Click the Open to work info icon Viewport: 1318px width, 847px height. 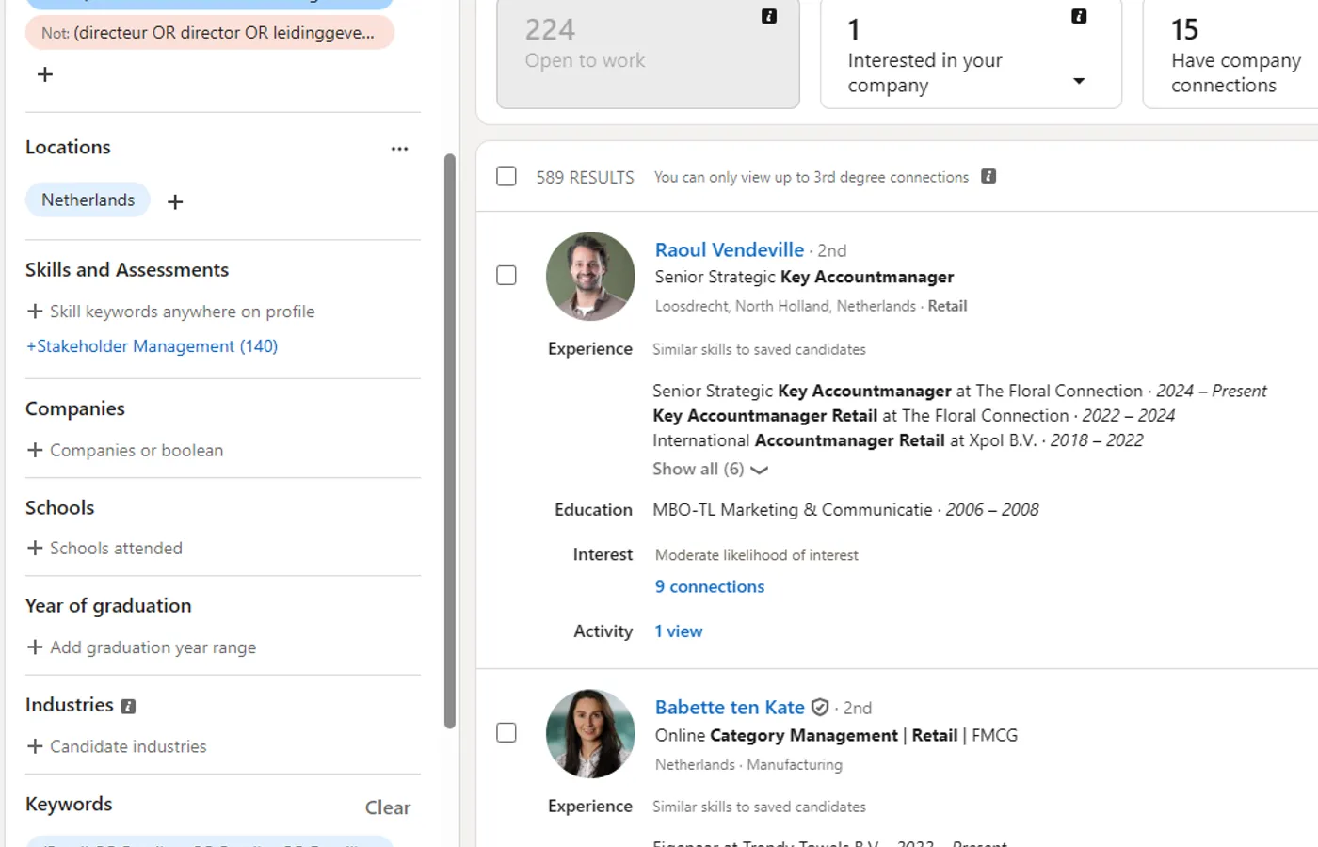769,16
